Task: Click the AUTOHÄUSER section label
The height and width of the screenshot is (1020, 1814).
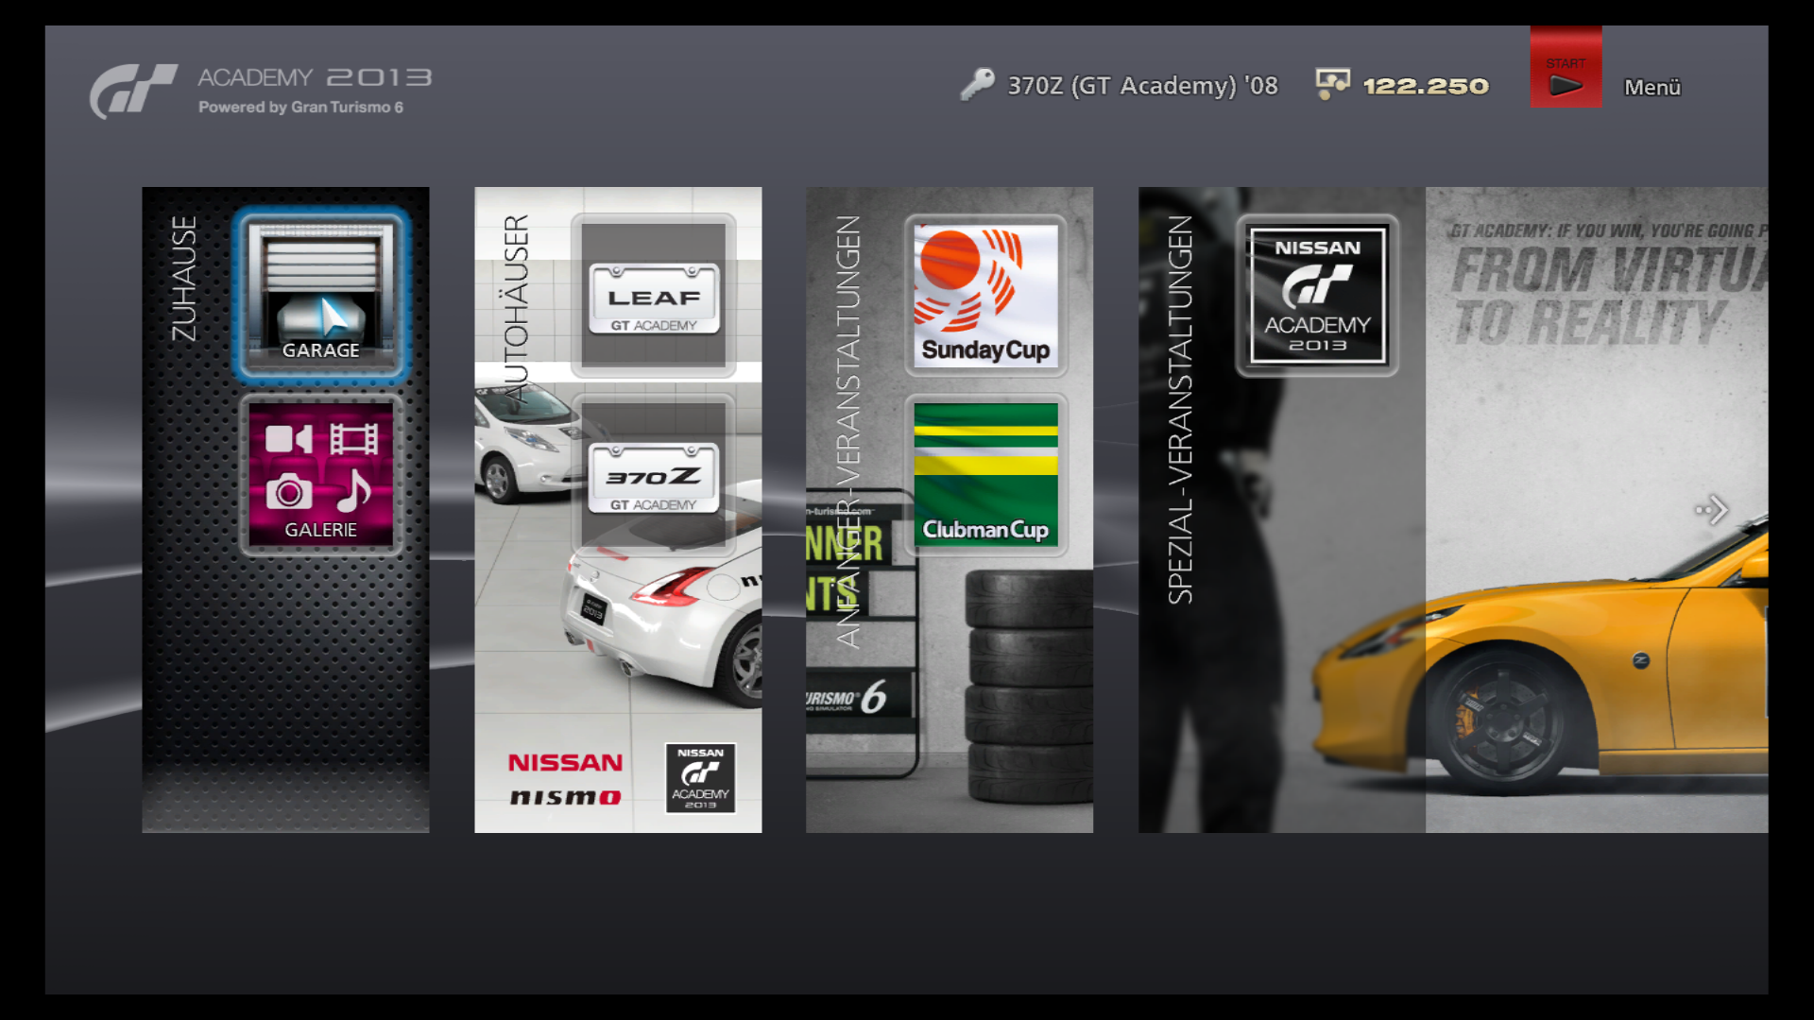Action: pos(516,310)
